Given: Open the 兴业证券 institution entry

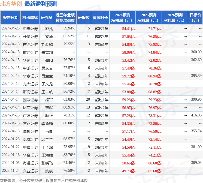Looking at the screenshot, I should [x=31, y=171].
